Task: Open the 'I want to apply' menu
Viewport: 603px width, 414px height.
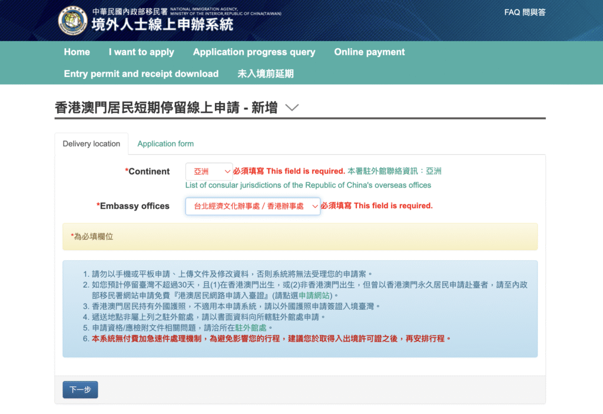Action: (x=141, y=52)
